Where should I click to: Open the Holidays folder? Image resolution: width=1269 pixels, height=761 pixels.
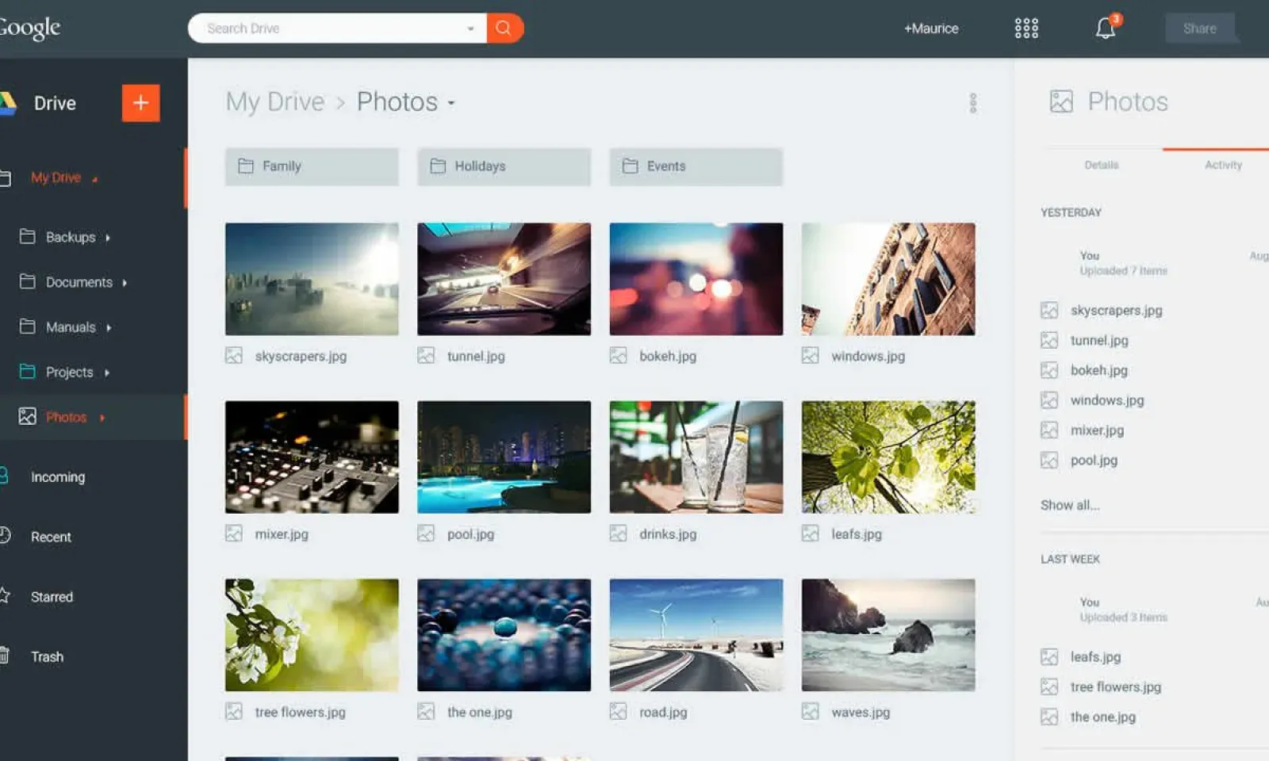[x=504, y=166]
